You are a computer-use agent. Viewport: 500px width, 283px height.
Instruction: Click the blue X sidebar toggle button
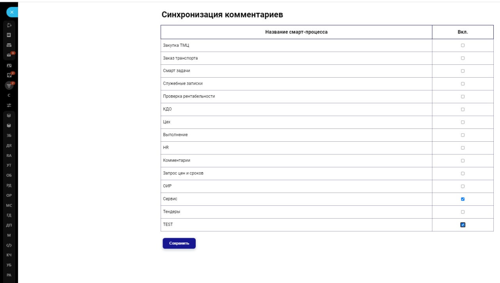coord(12,12)
